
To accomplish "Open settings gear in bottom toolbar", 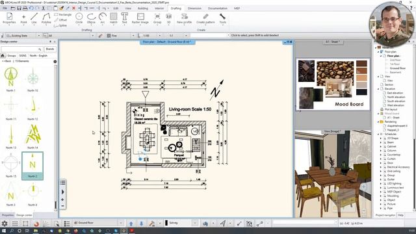I will pos(5,224).
